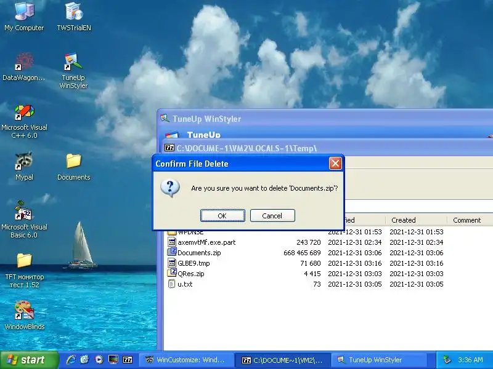The height and width of the screenshot is (369, 493).
Task: Click the size value 71 680
Action: (x=311, y=263)
